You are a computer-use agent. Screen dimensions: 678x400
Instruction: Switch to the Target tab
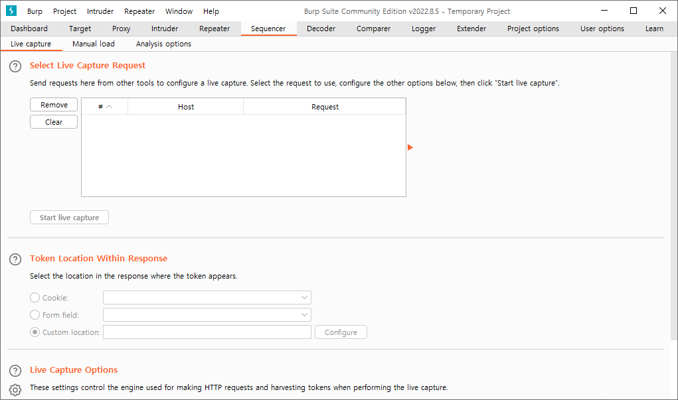(x=80, y=29)
